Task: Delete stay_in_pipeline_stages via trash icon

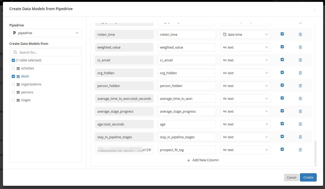Action: [300, 137]
